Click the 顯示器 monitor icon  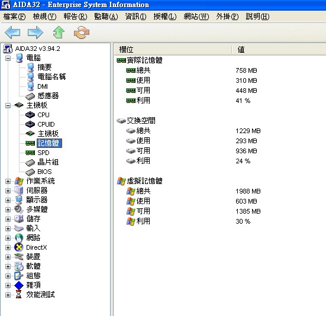19,200
